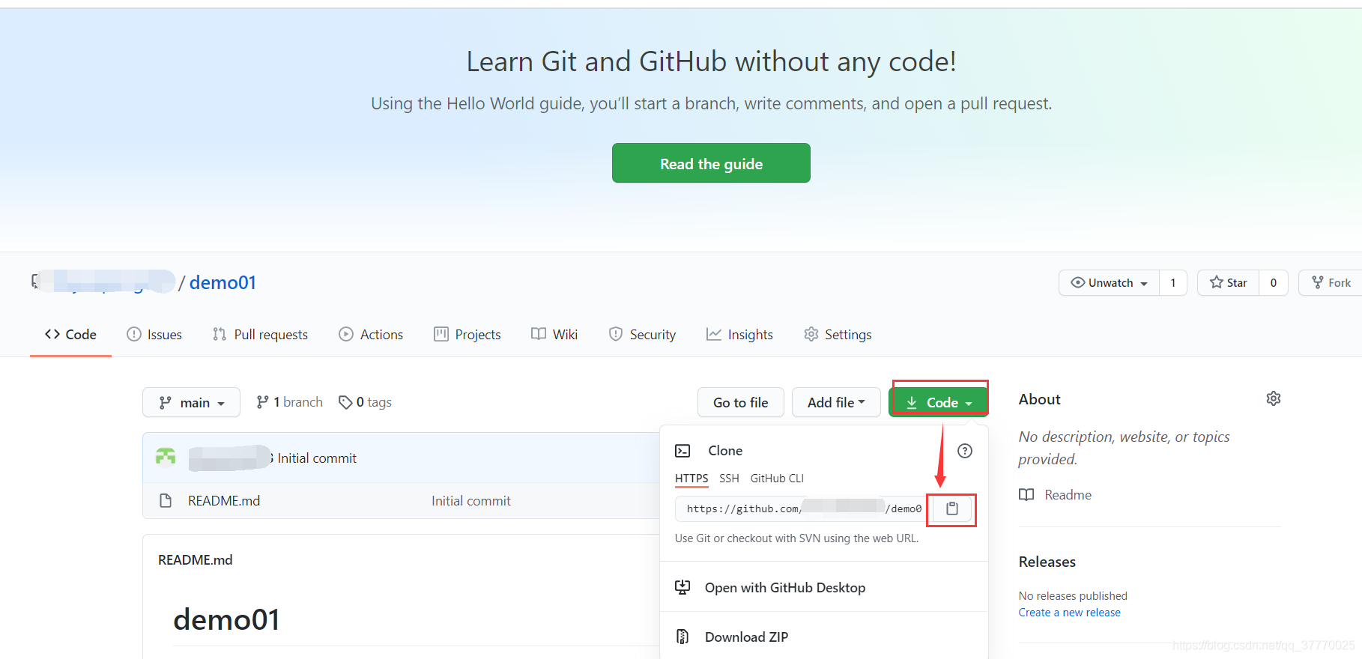This screenshot has width=1362, height=659.
Task: Click the star count 0
Action: [1274, 282]
